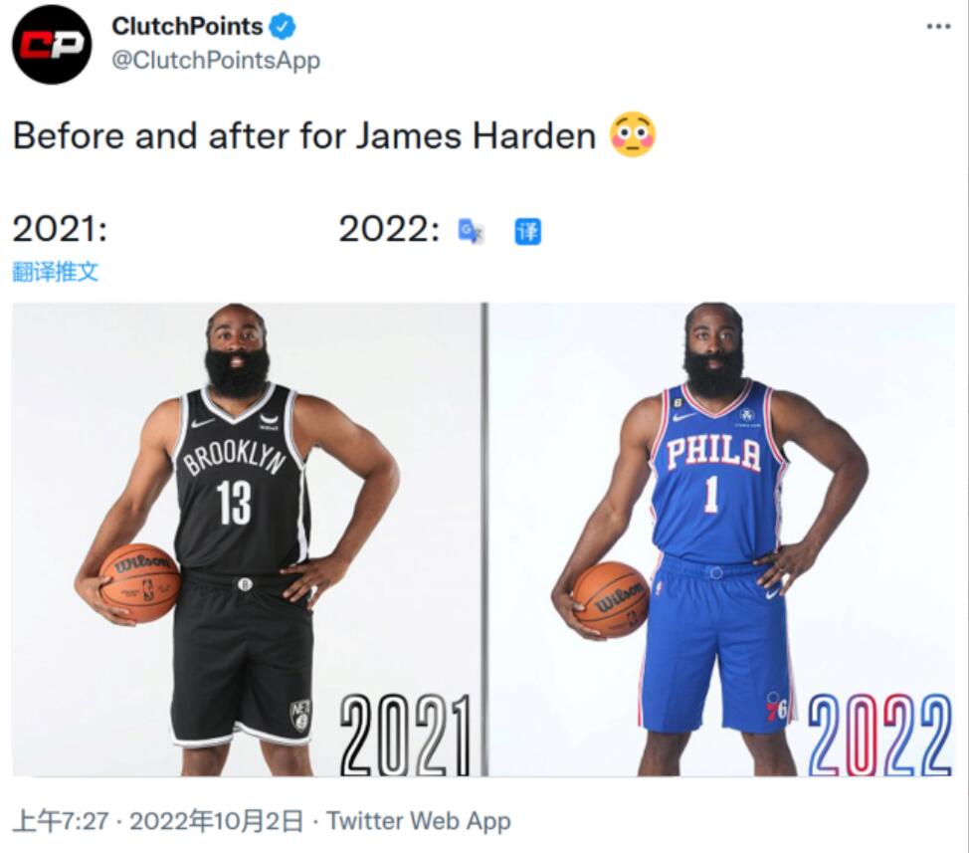Open the 2022 Phila jersey photo
This screenshot has height=853, width=969.
(722, 539)
